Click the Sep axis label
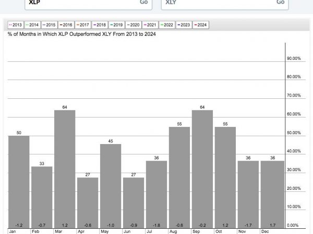313x234 pixels. point(196,231)
